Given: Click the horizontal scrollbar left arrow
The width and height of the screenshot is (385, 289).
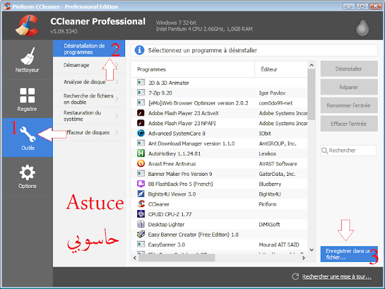Looking at the screenshot, I should (x=135, y=258).
